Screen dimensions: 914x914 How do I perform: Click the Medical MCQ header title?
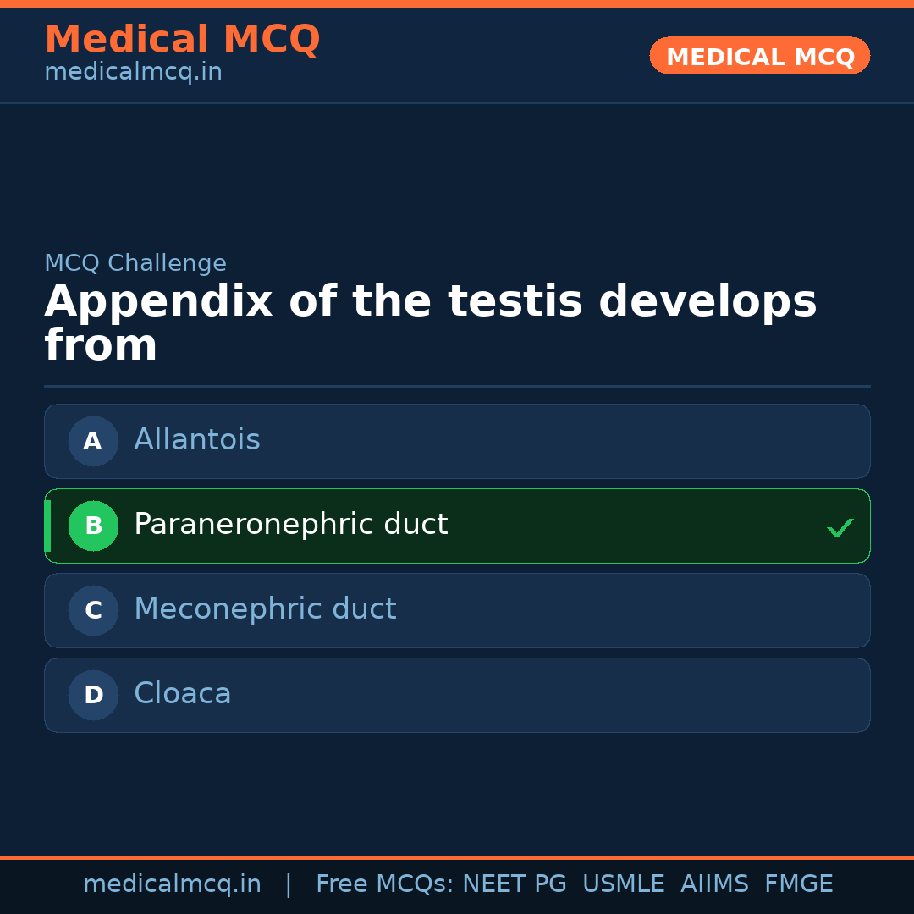pyautogui.click(x=182, y=40)
